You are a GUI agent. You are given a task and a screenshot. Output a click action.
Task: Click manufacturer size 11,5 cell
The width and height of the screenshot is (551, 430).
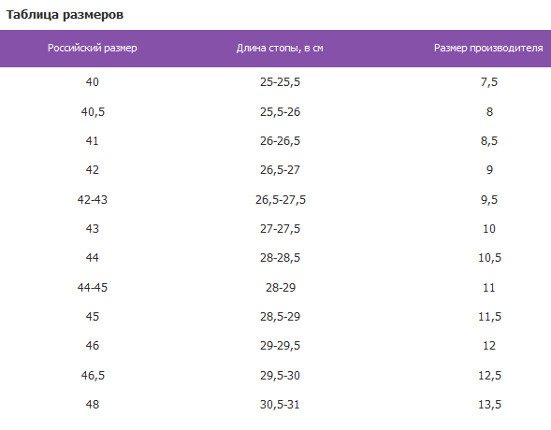[489, 316]
